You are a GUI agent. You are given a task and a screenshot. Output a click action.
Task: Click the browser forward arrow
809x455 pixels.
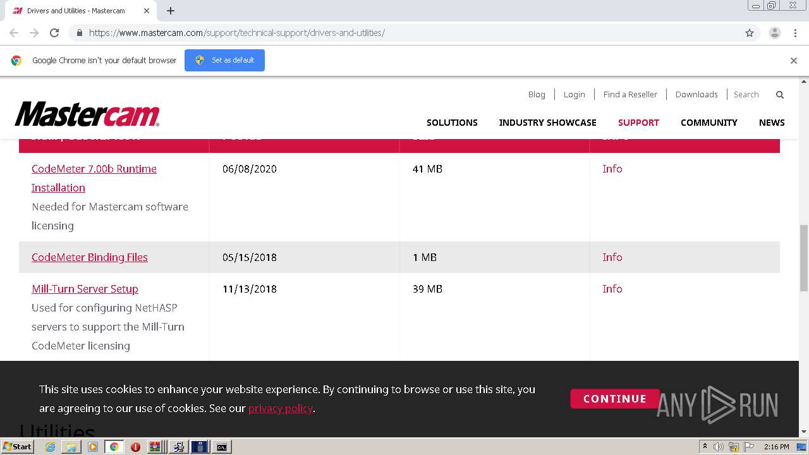(x=34, y=33)
